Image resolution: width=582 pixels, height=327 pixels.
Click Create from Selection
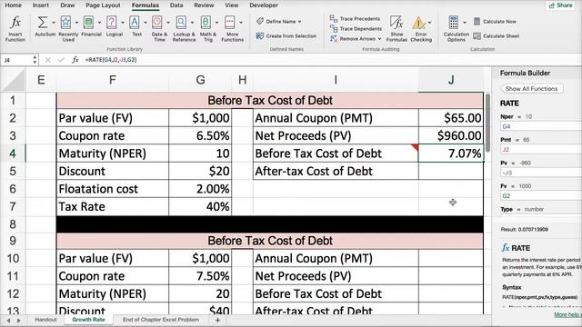pyautogui.click(x=286, y=36)
